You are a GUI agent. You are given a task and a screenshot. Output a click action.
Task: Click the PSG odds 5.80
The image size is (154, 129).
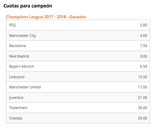tap(144, 25)
